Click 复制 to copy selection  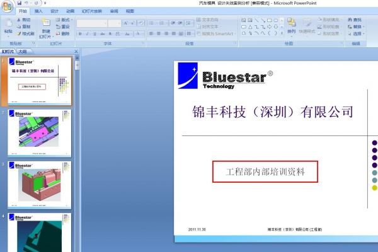click(24, 26)
